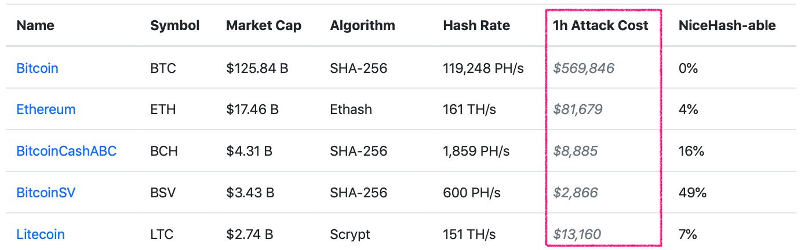Open the BitcoinCashABC link
This screenshot has height=250, width=801.
click(67, 151)
